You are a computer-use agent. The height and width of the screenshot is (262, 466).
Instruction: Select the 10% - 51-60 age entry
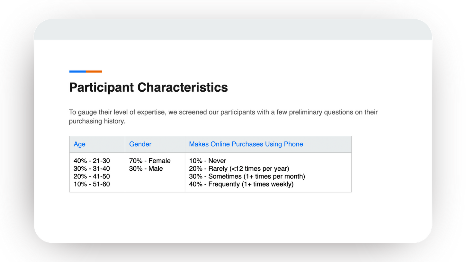tap(92, 184)
